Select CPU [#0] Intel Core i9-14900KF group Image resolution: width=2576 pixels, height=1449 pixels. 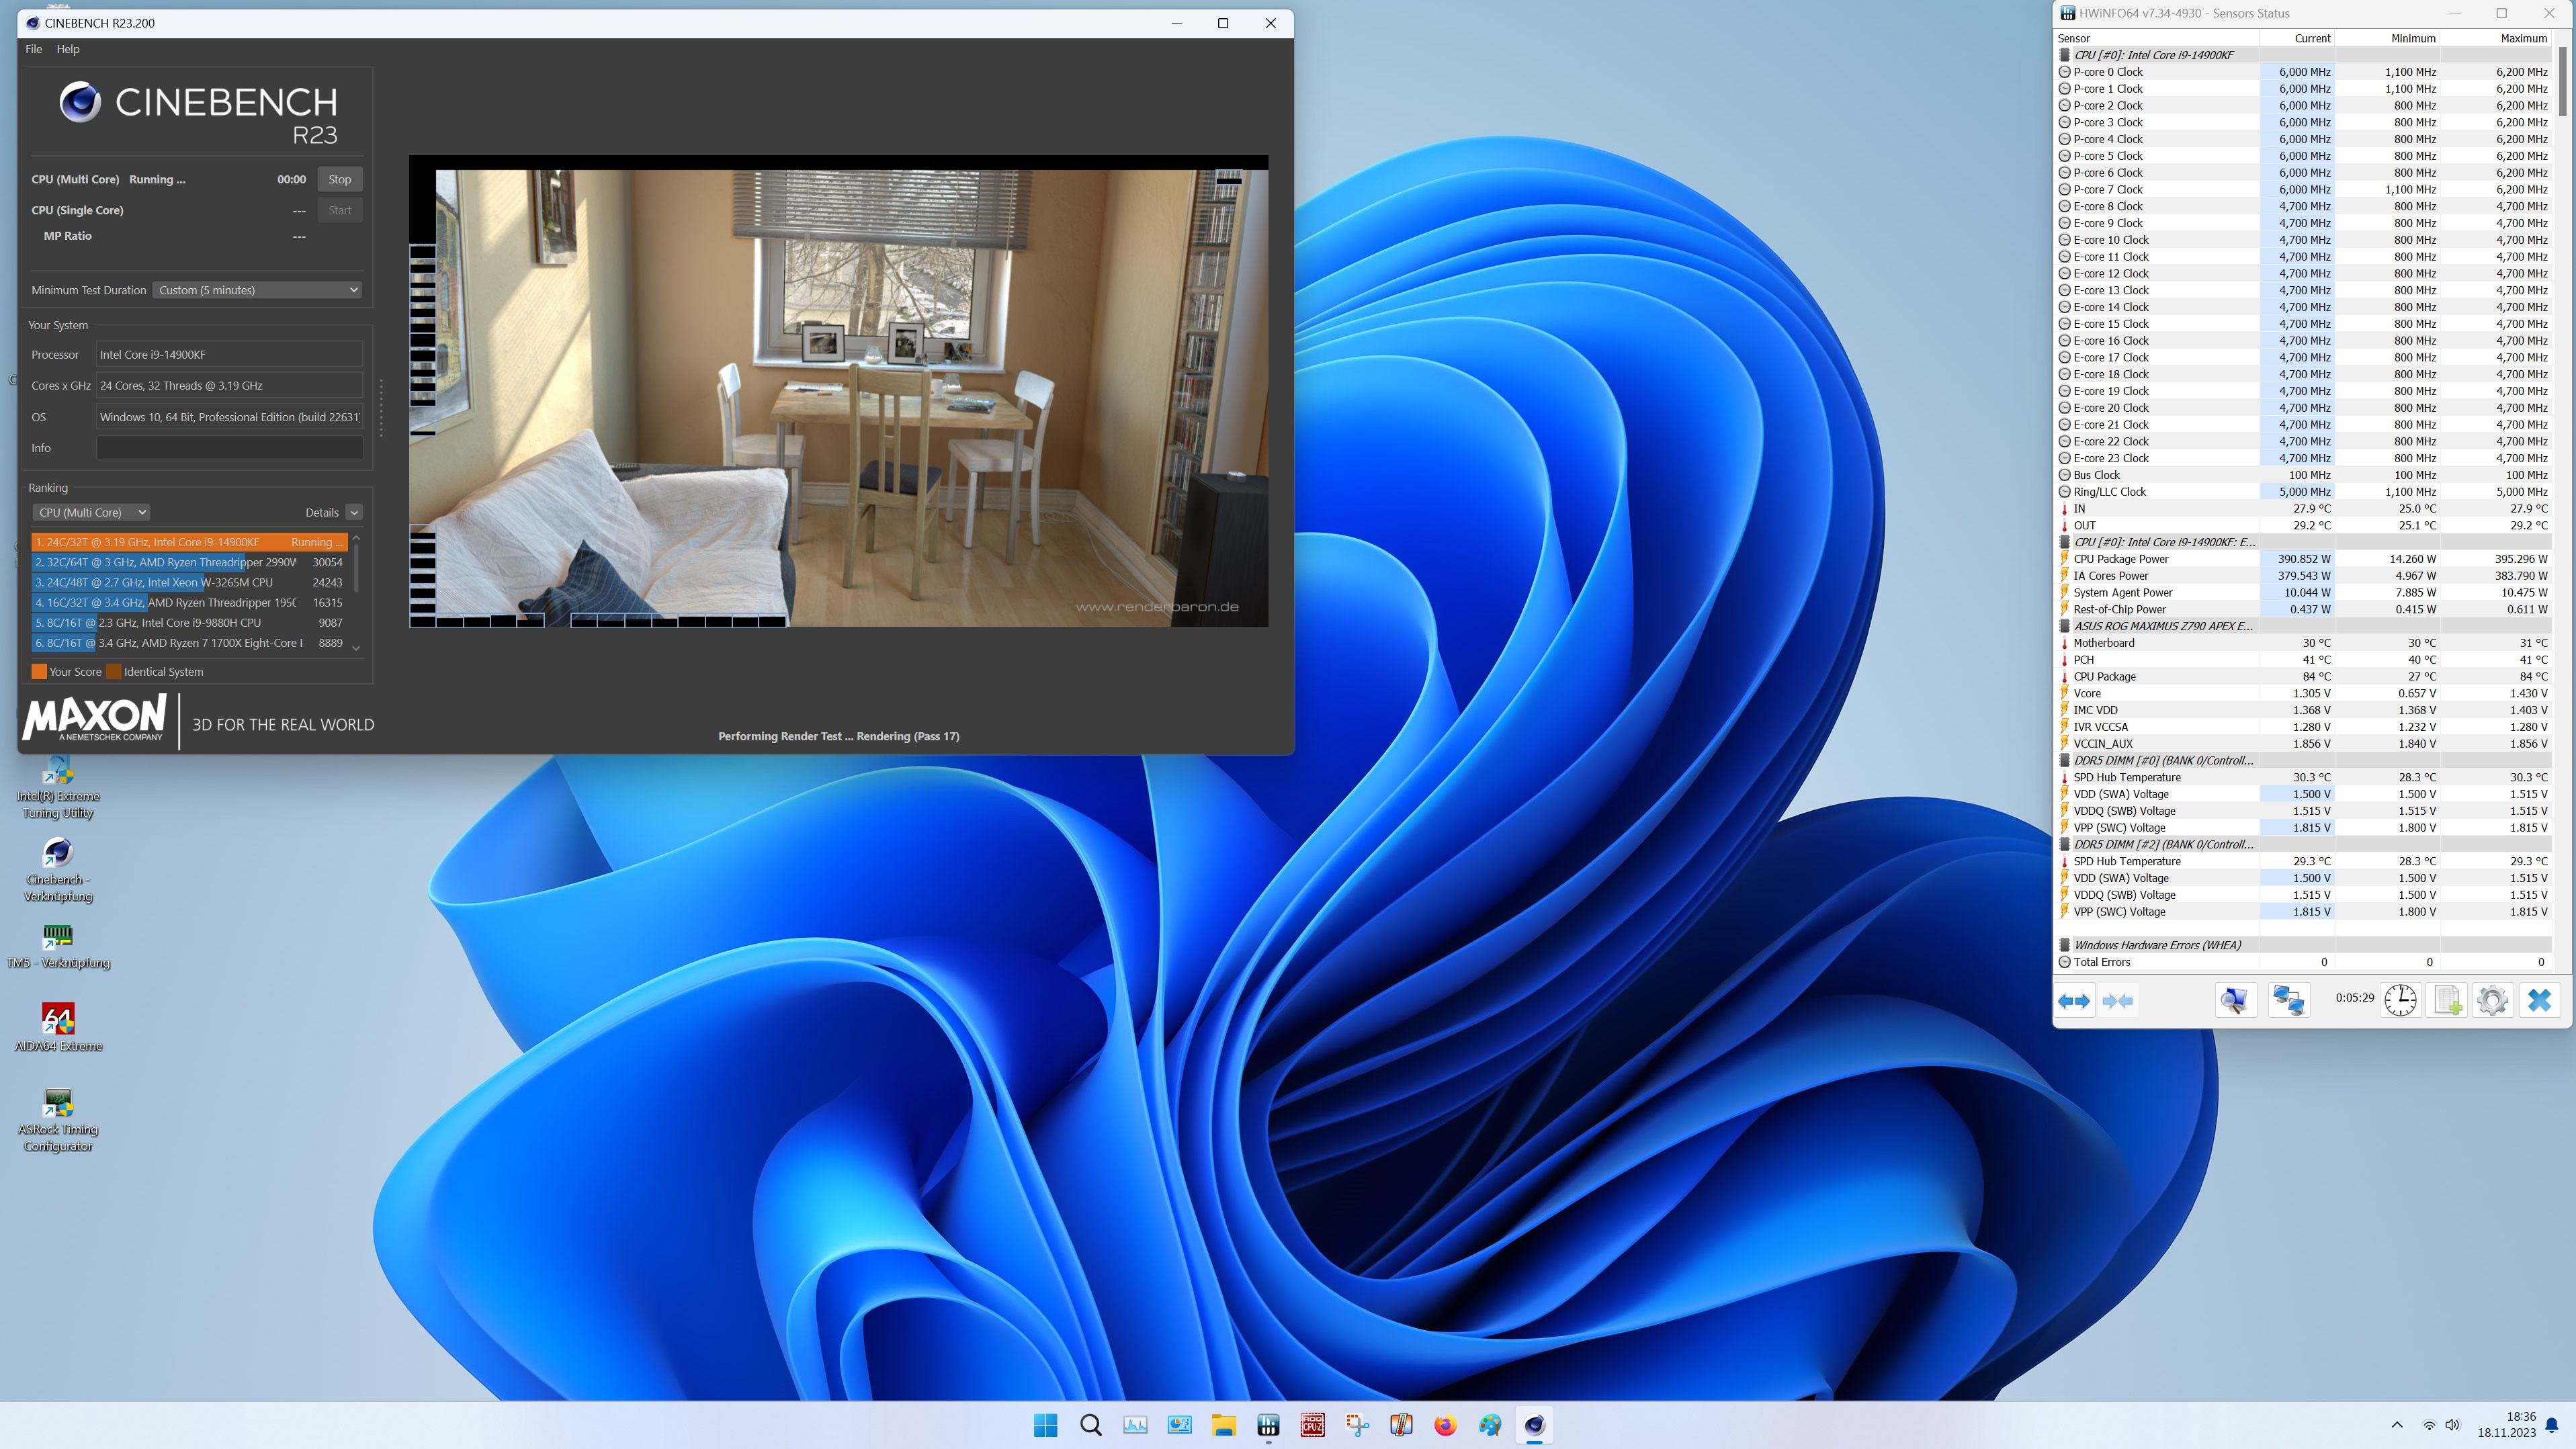point(2304,55)
